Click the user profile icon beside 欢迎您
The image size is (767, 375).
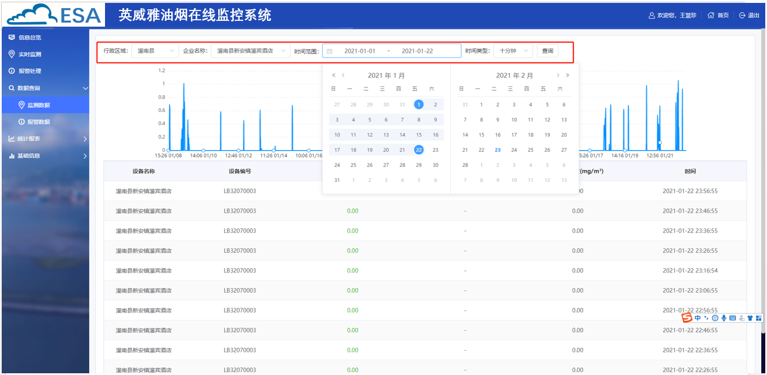(x=652, y=16)
